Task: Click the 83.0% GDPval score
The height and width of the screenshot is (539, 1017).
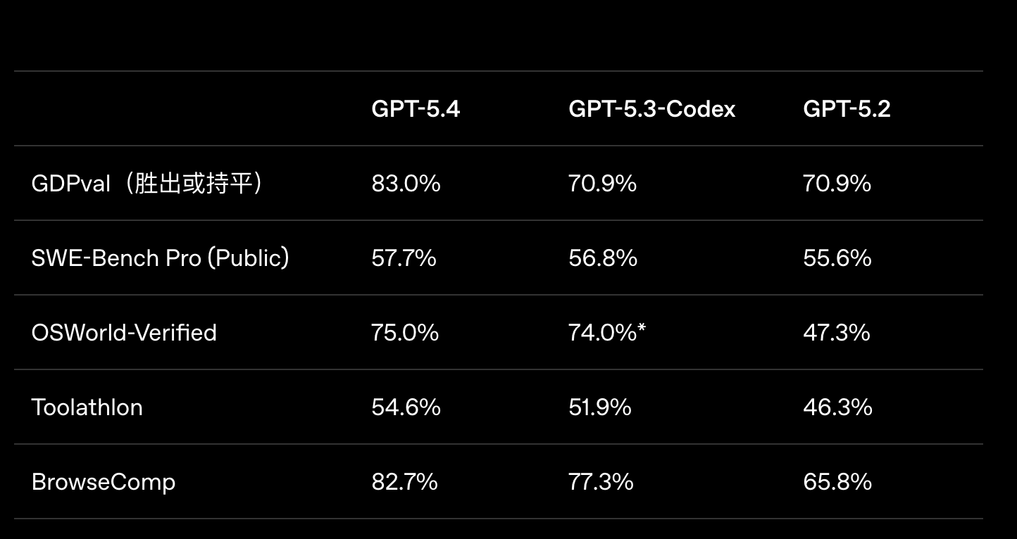Action: click(x=406, y=184)
